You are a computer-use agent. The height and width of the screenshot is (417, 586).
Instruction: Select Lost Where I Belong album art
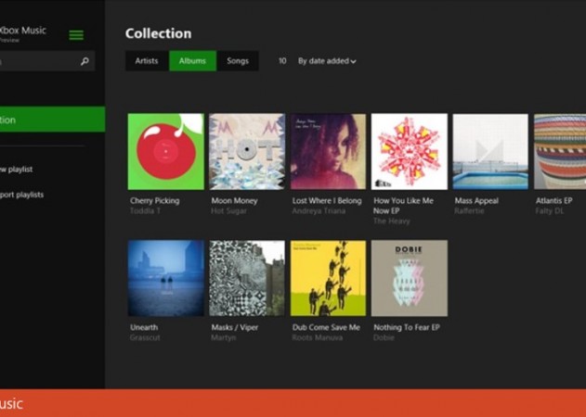pyautogui.click(x=328, y=151)
